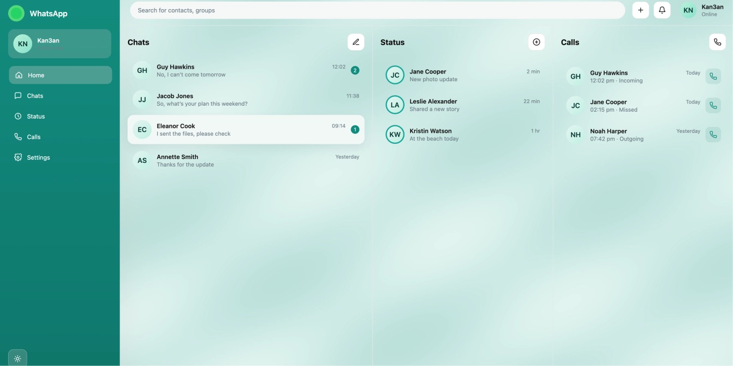733x366 pixels.
Task: Open the Calls section in the sidebar
Action: pyautogui.click(x=34, y=137)
